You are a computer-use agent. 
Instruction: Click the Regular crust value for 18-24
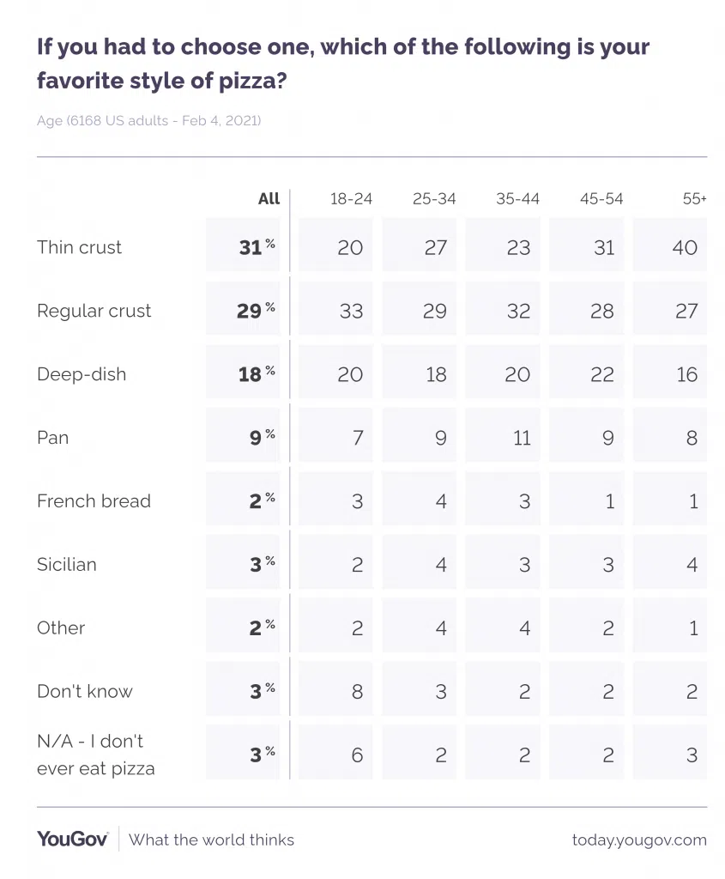pyautogui.click(x=351, y=311)
